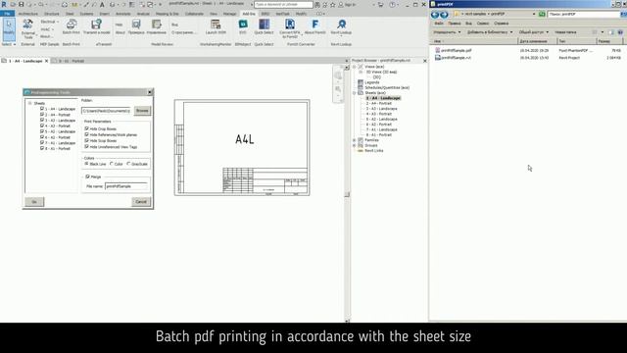Click the File name input field
This screenshot has width=627, height=353.
tap(126, 186)
